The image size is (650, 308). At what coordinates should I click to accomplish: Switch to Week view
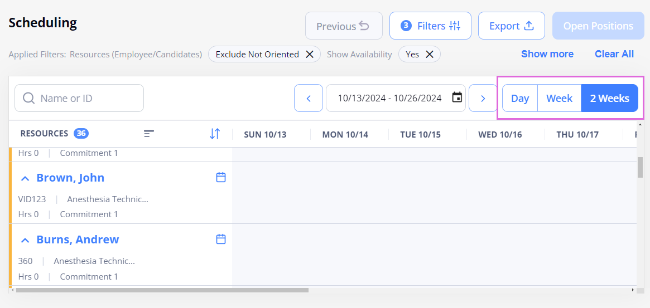click(x=559, y=98)
